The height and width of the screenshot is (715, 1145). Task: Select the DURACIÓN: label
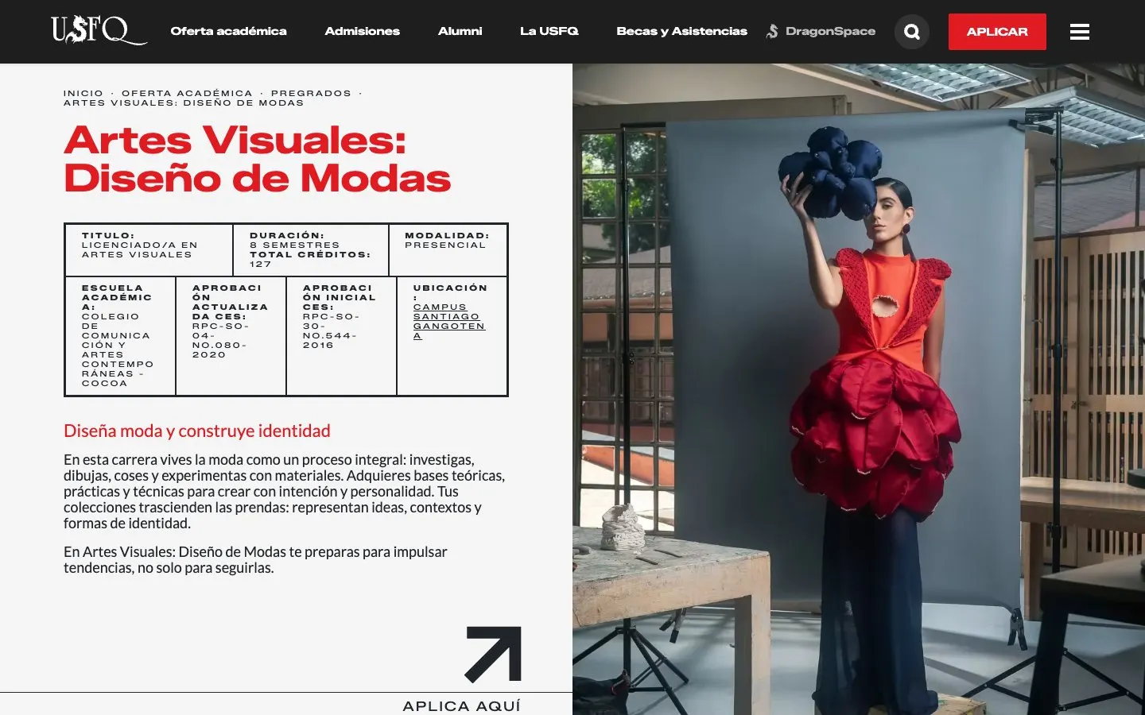(287, 235)
